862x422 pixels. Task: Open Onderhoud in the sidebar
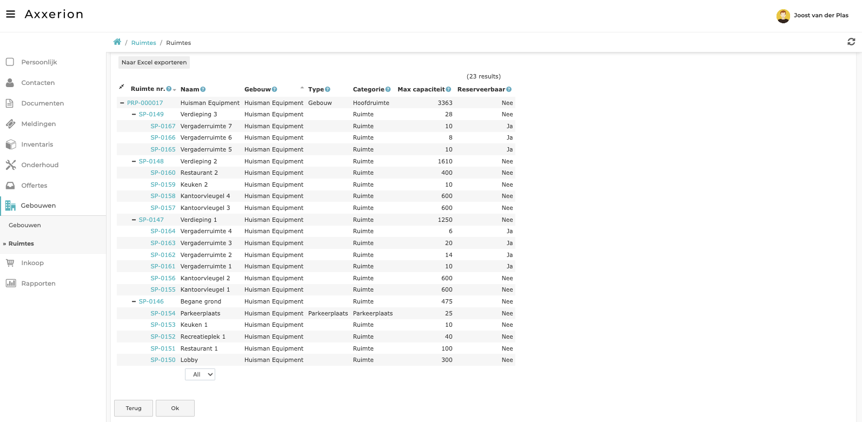39,165
